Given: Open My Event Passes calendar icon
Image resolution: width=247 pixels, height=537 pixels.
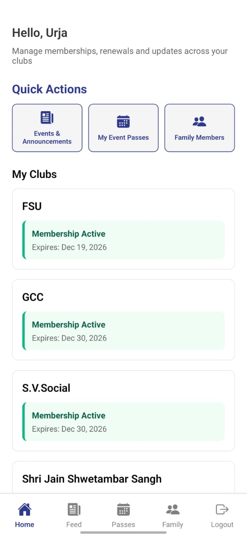Looking at the screenshot, I should 123,121.
